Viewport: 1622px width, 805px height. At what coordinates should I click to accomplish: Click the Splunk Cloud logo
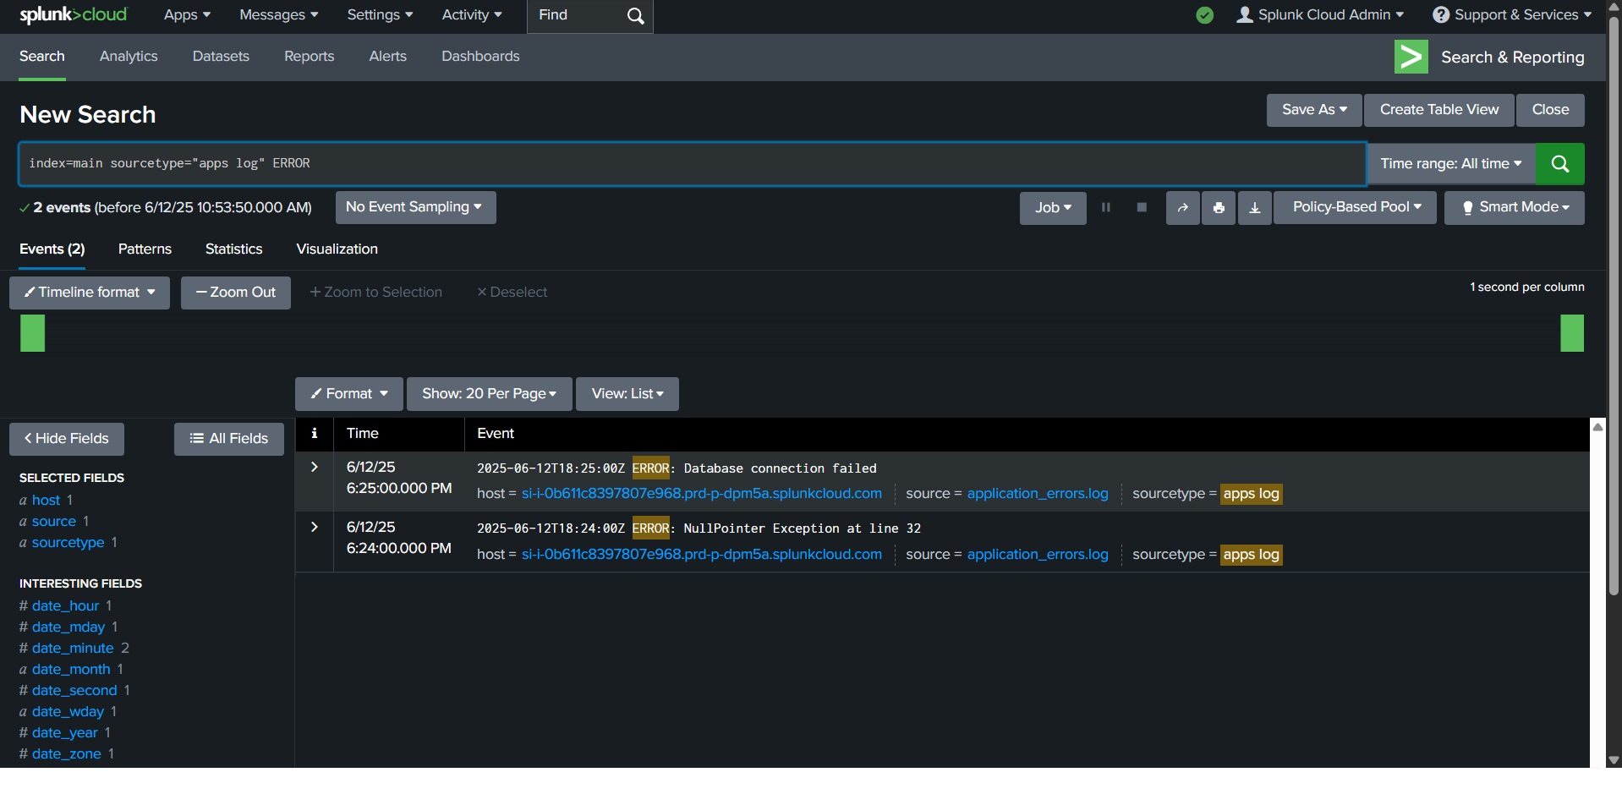click(x=74, y=14)
